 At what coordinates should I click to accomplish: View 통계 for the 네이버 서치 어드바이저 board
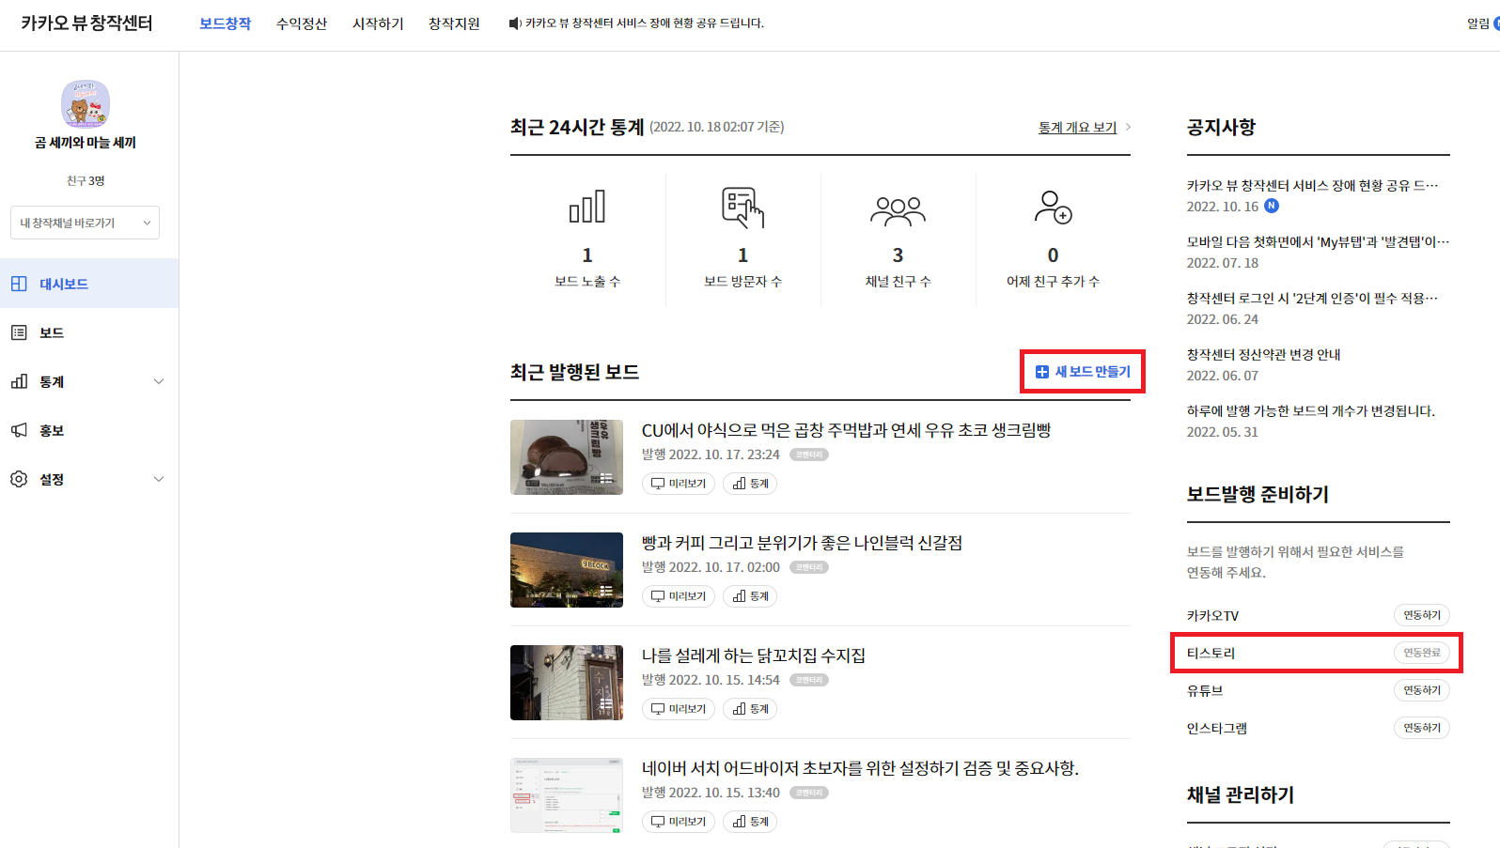tap(750, 822)
